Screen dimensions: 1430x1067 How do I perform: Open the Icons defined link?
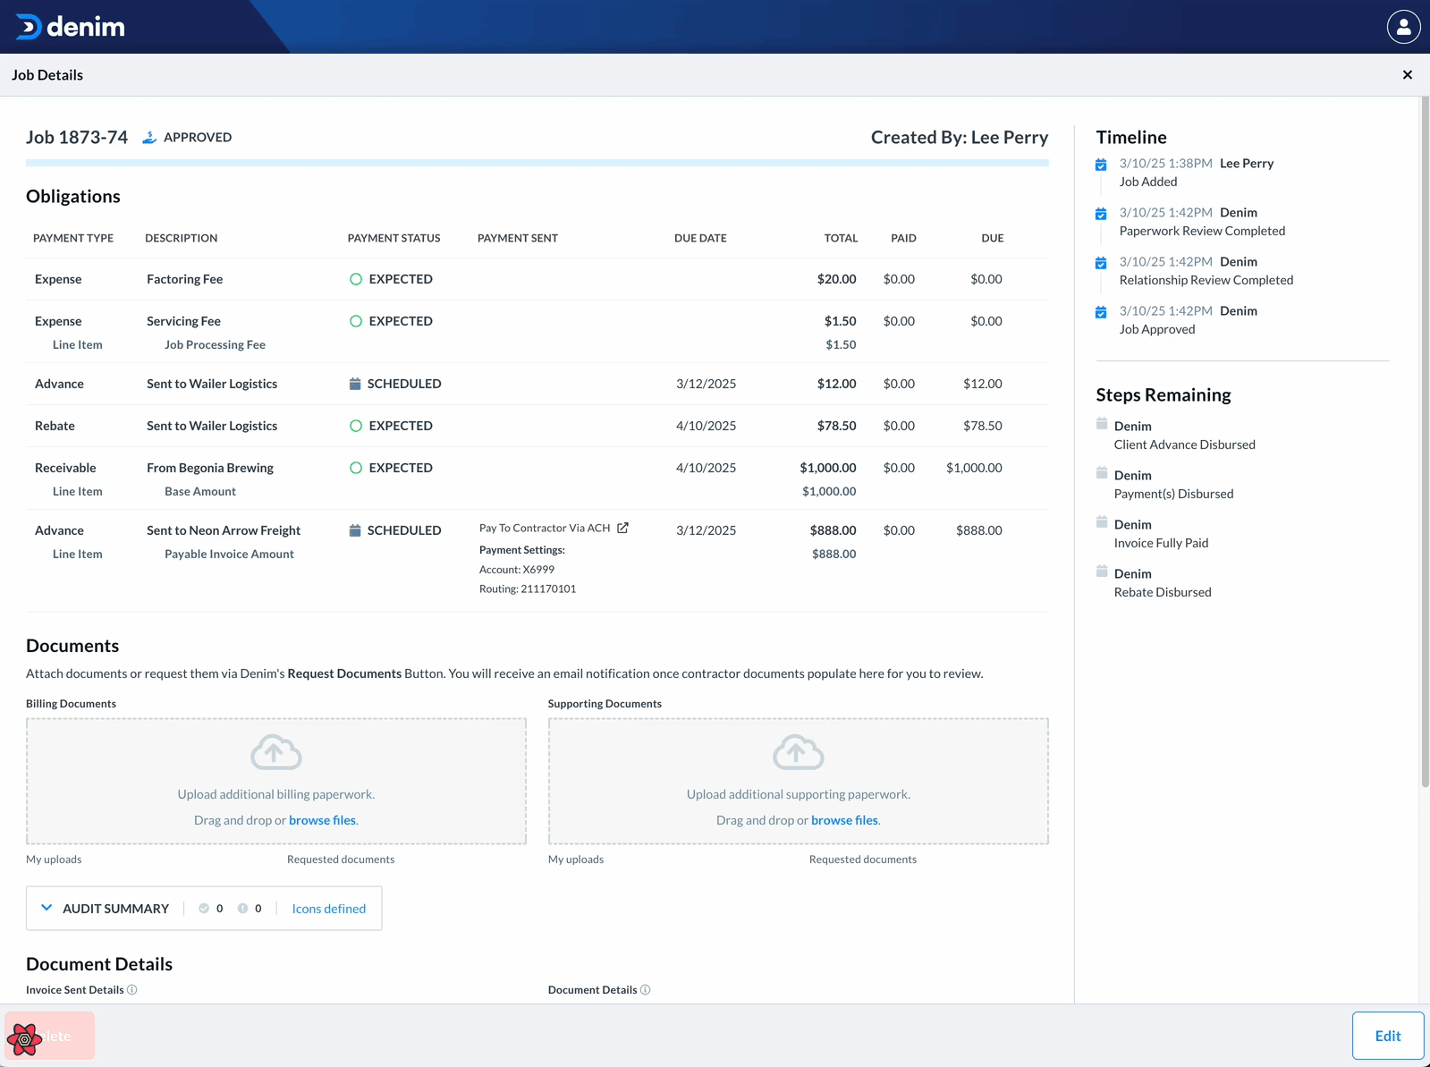[328, 909]
